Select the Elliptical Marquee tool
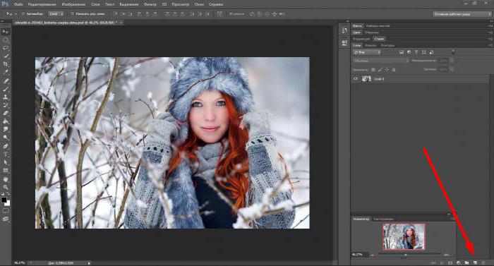This screenshot has height=266, width=494. pos(6,40)
